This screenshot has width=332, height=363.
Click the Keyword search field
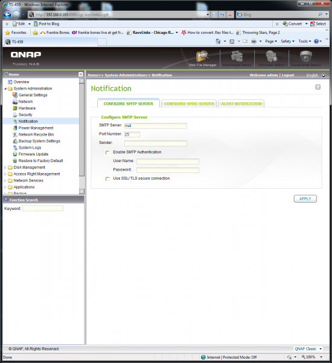coord(43,208)
